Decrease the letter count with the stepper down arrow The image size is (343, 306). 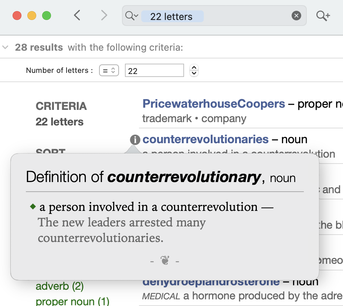coord(194,73)
